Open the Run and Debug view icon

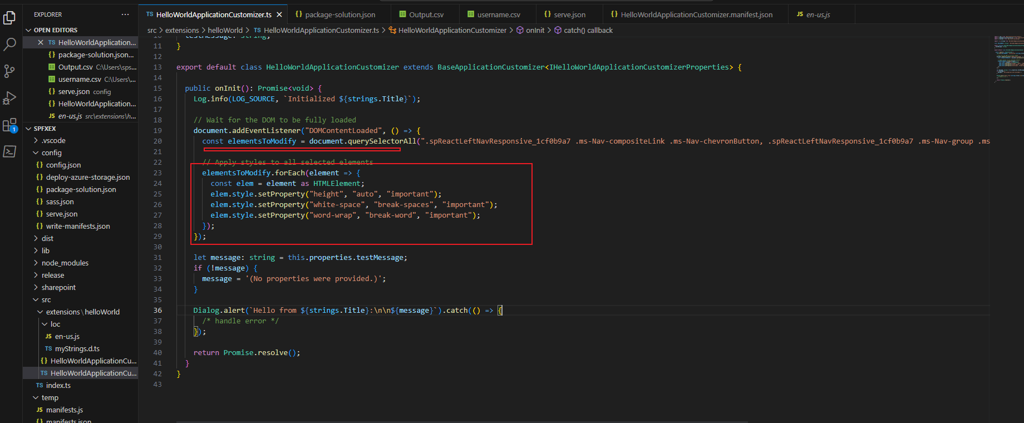tap(9, 98)
